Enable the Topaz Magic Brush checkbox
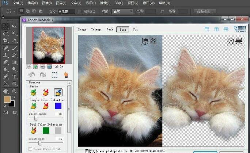The image size is (250, 153). [x=30, y=149]
